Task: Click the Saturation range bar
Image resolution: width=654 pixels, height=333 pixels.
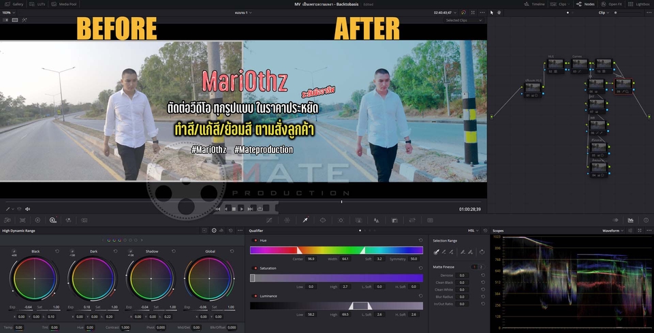Action: pos(336,278)
